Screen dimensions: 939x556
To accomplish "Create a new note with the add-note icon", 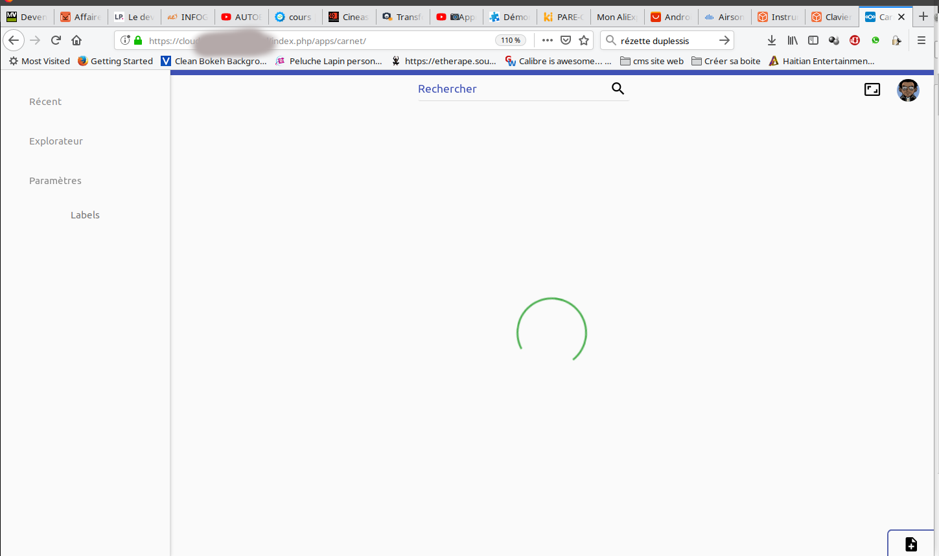I will pos(912,544).
